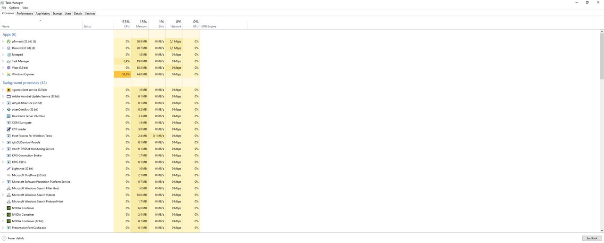This screenshot has width=604, height=243.
Task: Click the µTorrent app icon
Action: (x=8, y=41)
